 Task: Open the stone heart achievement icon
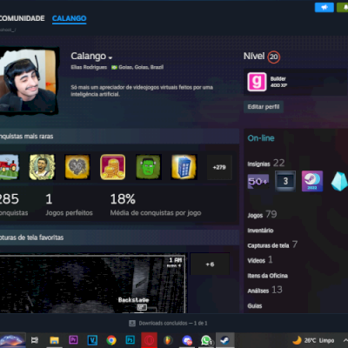coord(77,167)
